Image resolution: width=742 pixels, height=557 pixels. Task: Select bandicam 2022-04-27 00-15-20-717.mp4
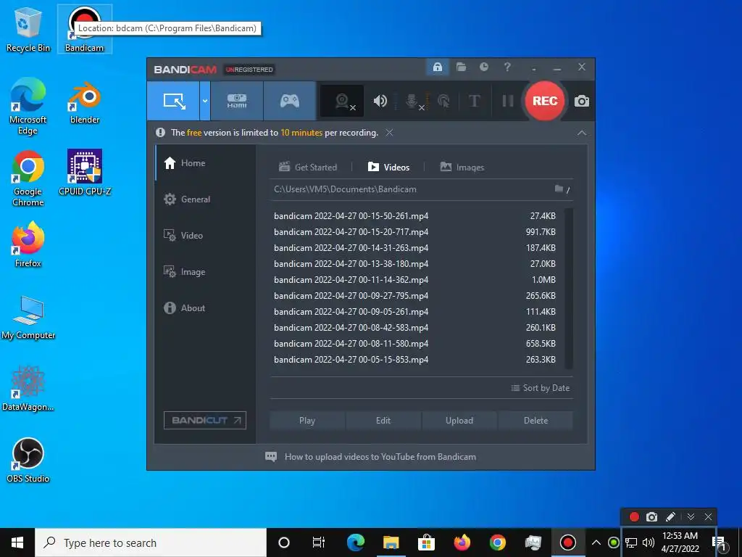coord(415,232)
